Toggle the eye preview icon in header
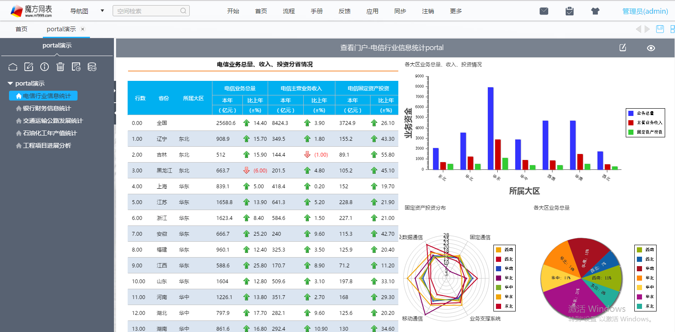Screen dimensions: 675x332 tap(651, 48)
